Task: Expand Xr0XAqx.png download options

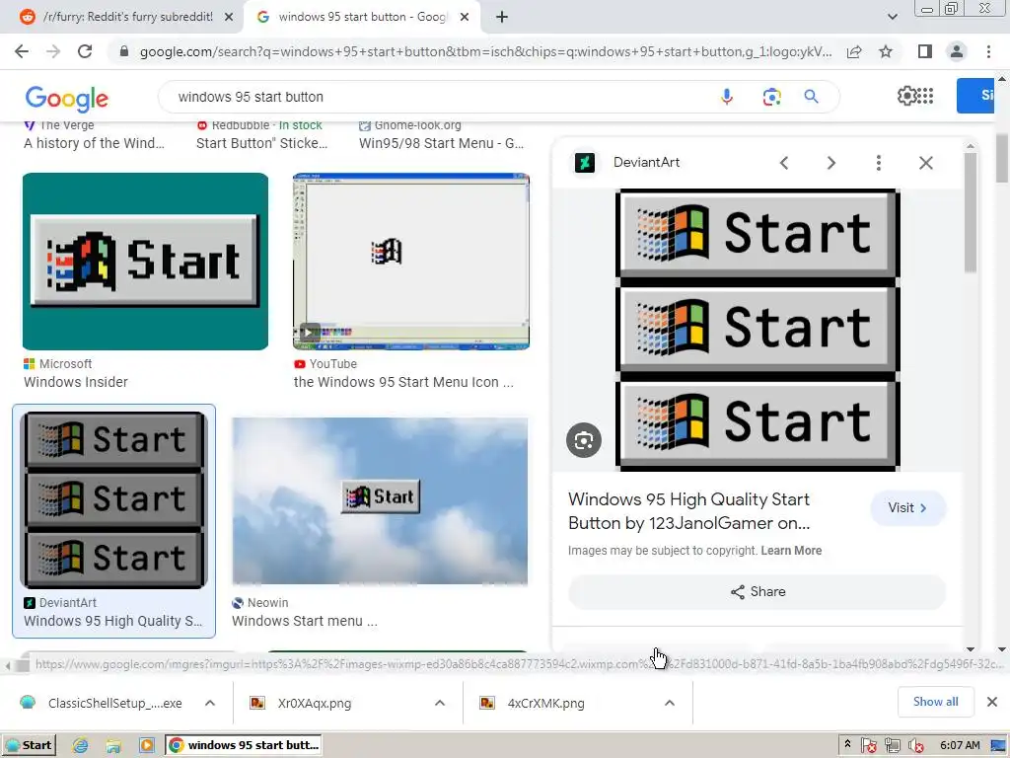Action: pyautogui.click(x=439, y=703)
